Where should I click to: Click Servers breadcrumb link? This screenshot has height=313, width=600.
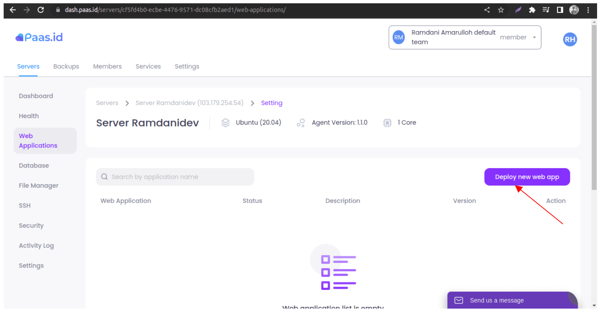coord(107,103)
